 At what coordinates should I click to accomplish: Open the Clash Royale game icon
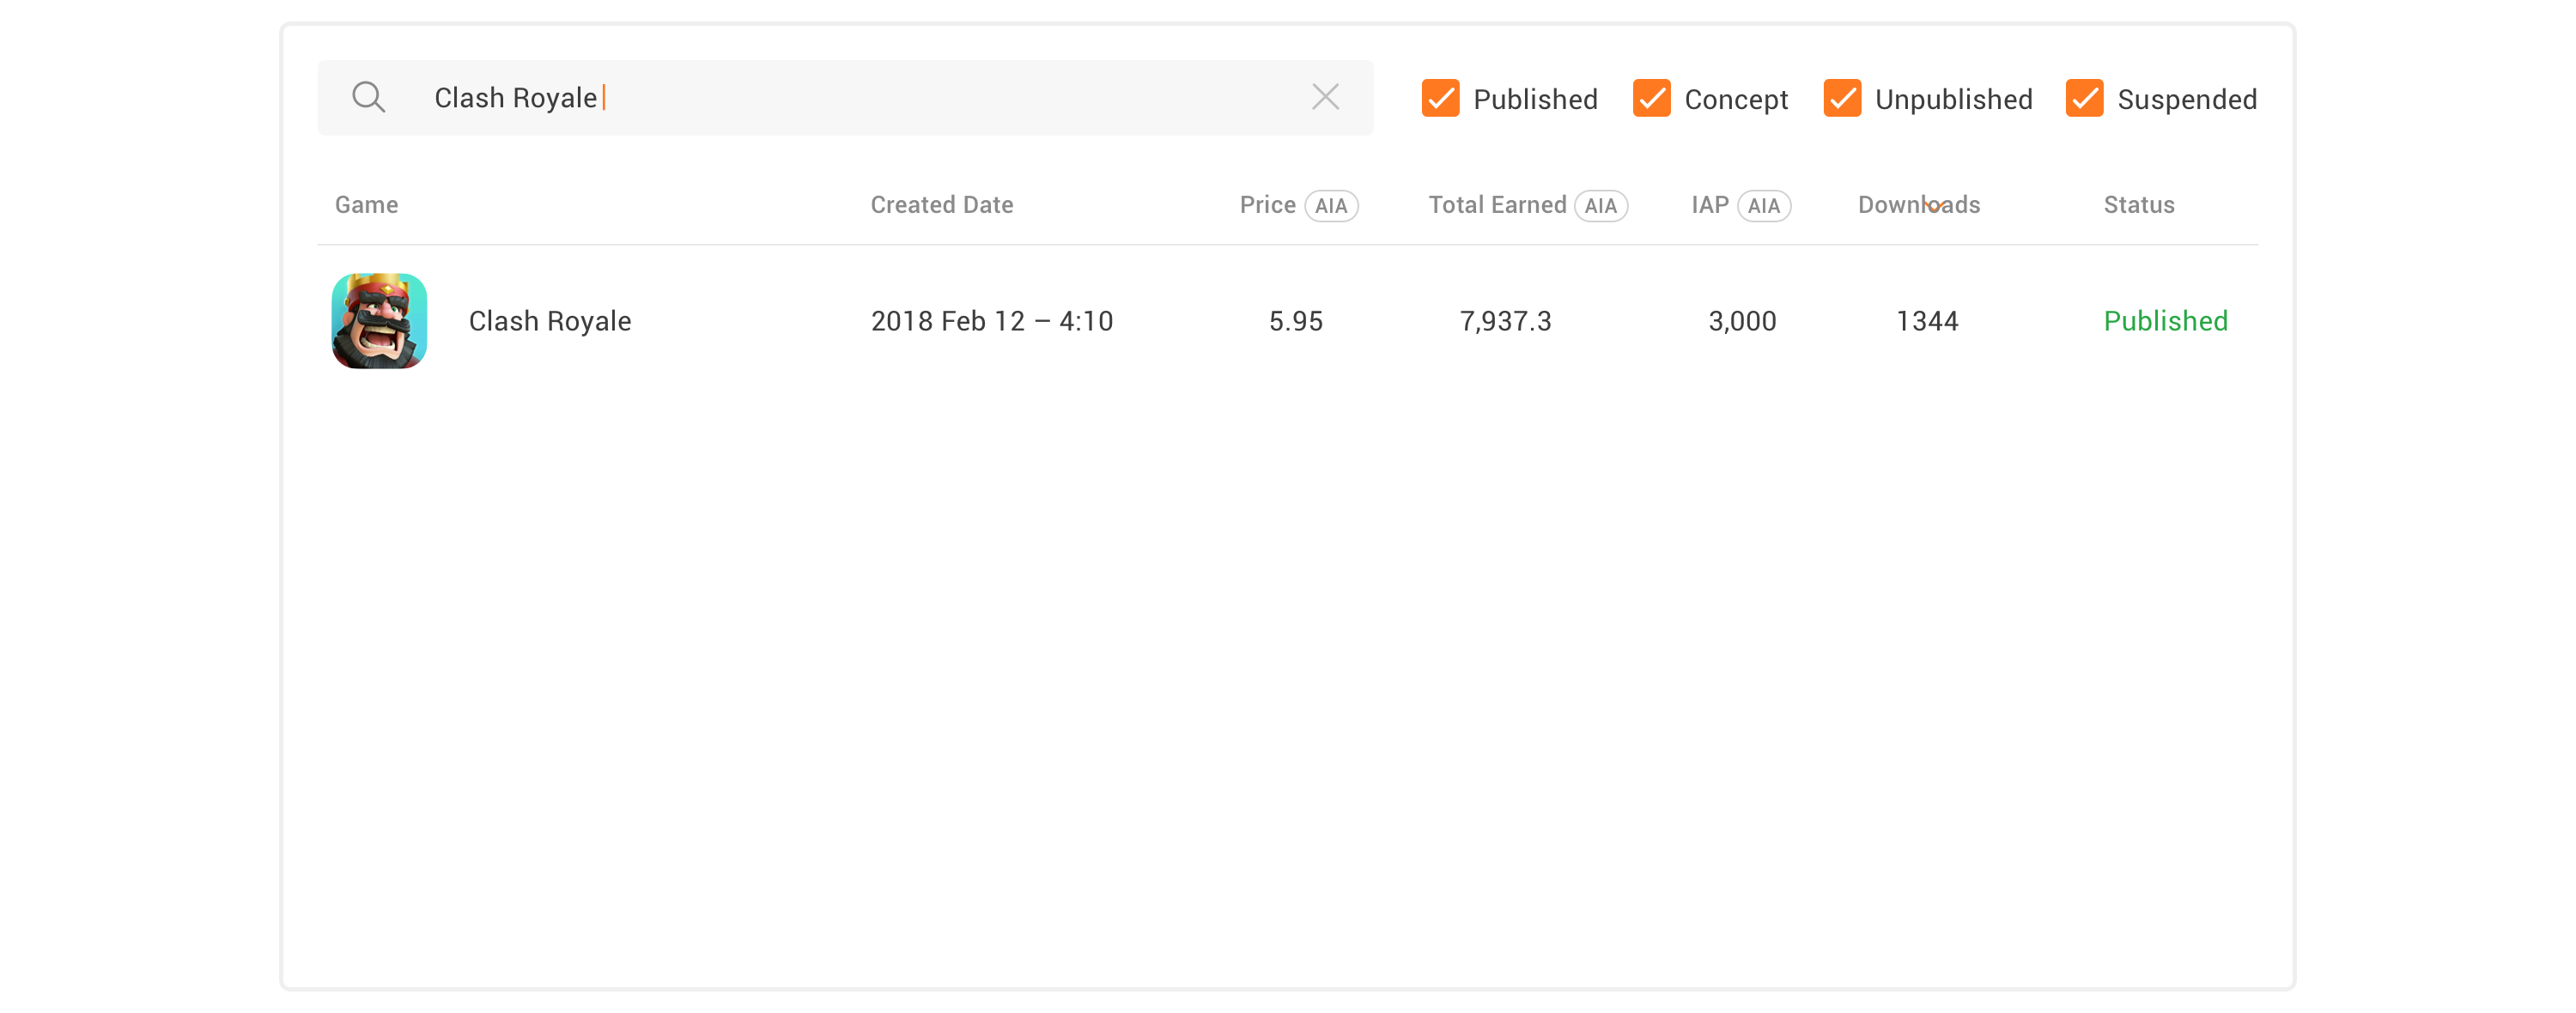379,321
